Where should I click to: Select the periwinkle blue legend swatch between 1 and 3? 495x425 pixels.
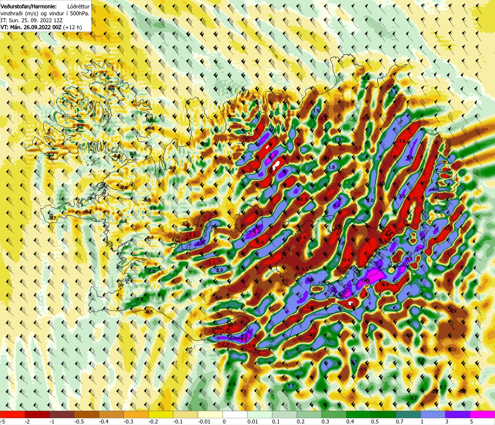433,414
